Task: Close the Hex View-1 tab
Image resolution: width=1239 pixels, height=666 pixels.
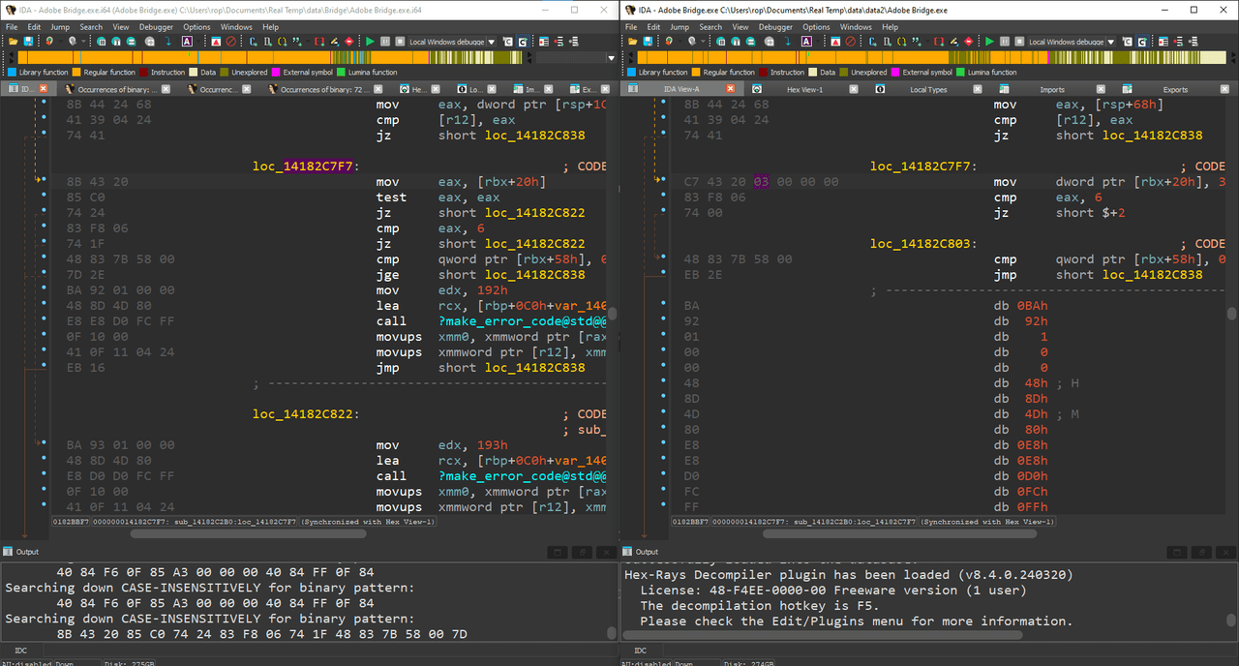Action: (x=854, y=89)
